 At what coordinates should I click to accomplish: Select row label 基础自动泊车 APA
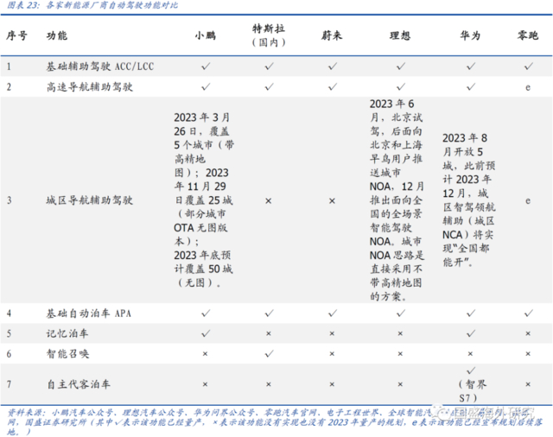pos(88,313)
